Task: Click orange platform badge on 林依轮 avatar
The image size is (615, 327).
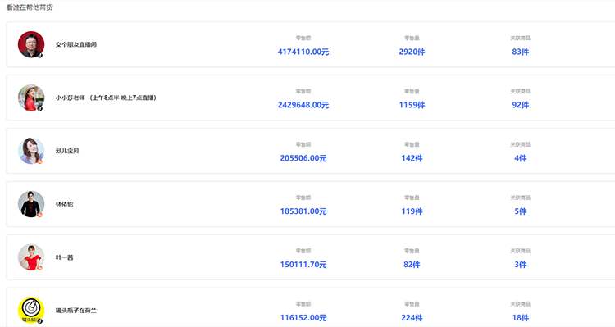Action: (40, 215)
